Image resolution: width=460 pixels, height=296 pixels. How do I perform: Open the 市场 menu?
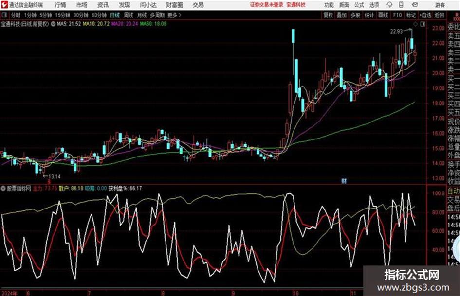[x=82, y=5]
